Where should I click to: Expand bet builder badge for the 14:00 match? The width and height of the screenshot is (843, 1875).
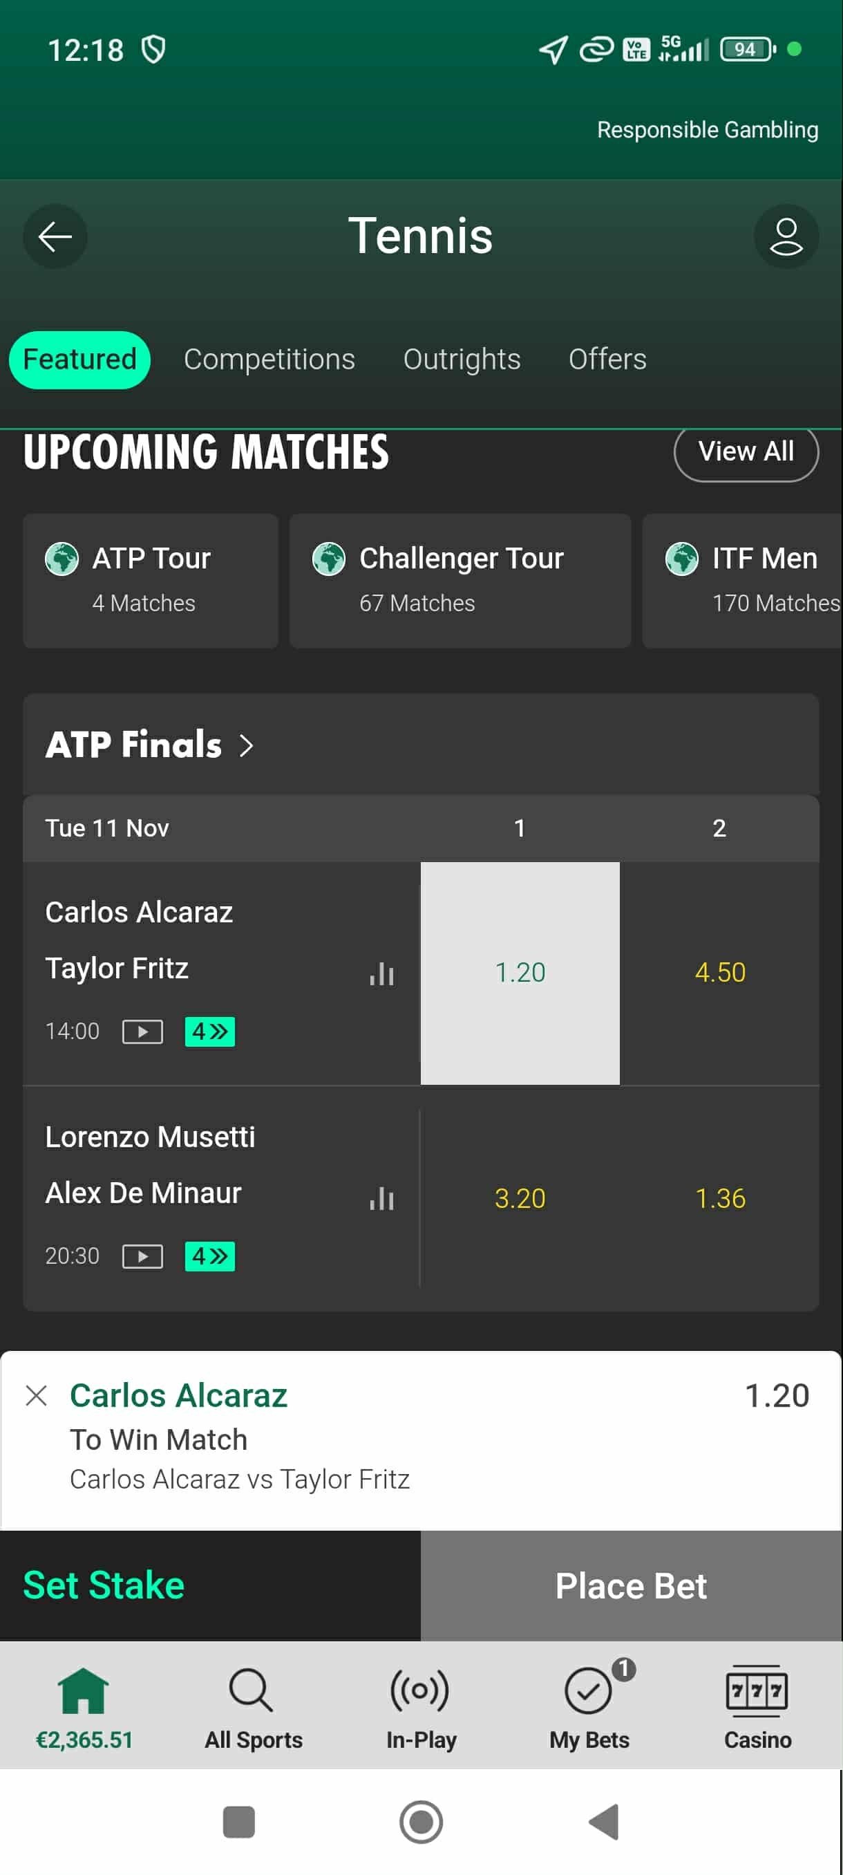[x=209, y=1032]
